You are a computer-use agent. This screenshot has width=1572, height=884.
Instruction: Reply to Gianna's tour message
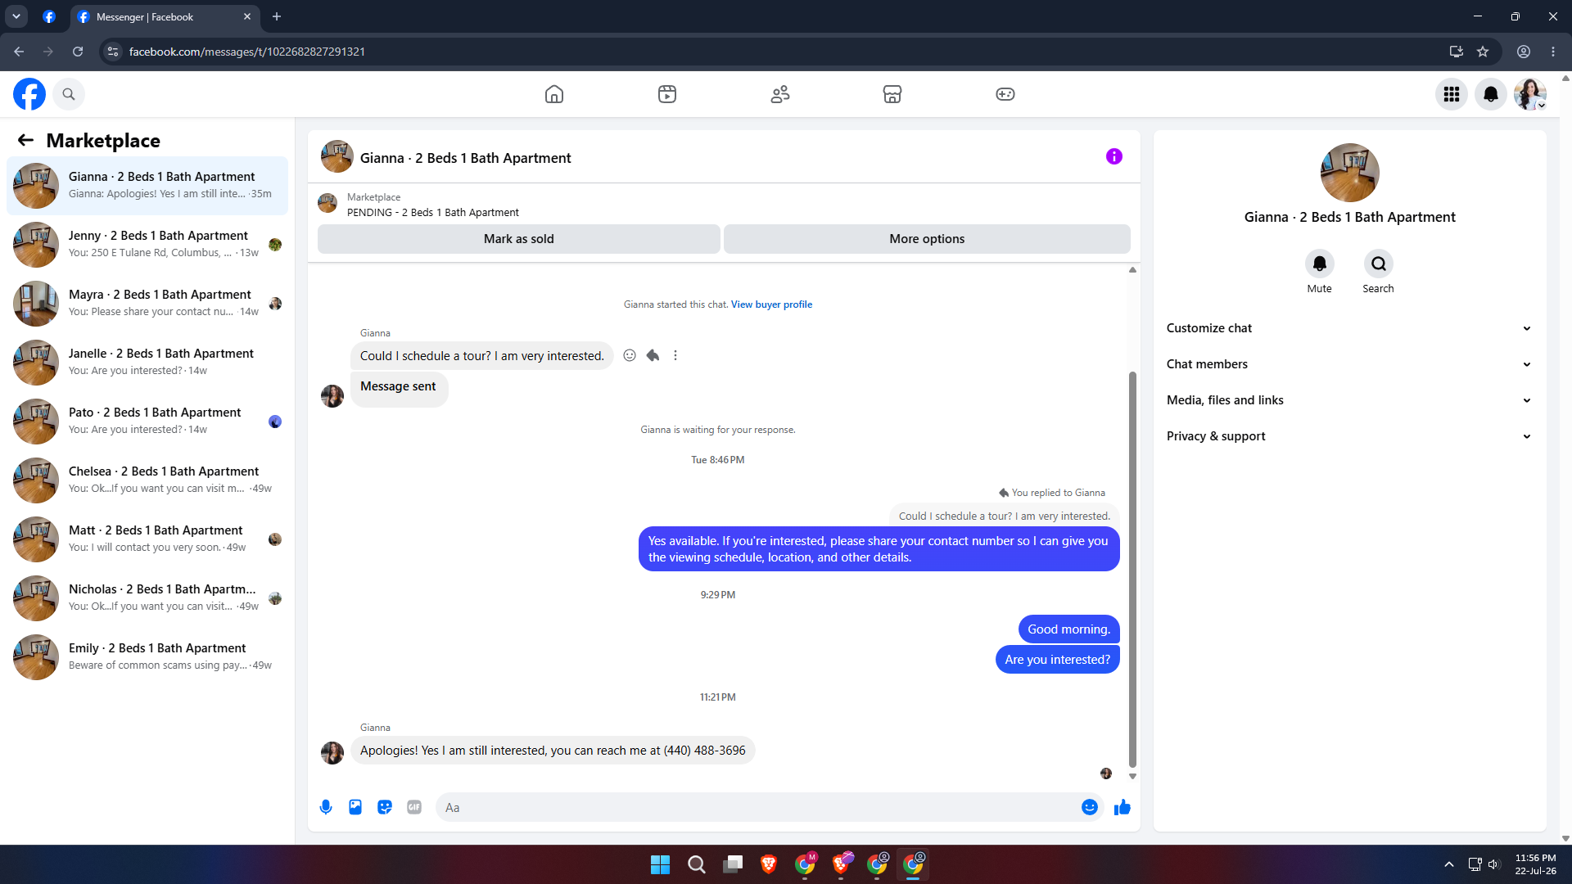(653, 355)
